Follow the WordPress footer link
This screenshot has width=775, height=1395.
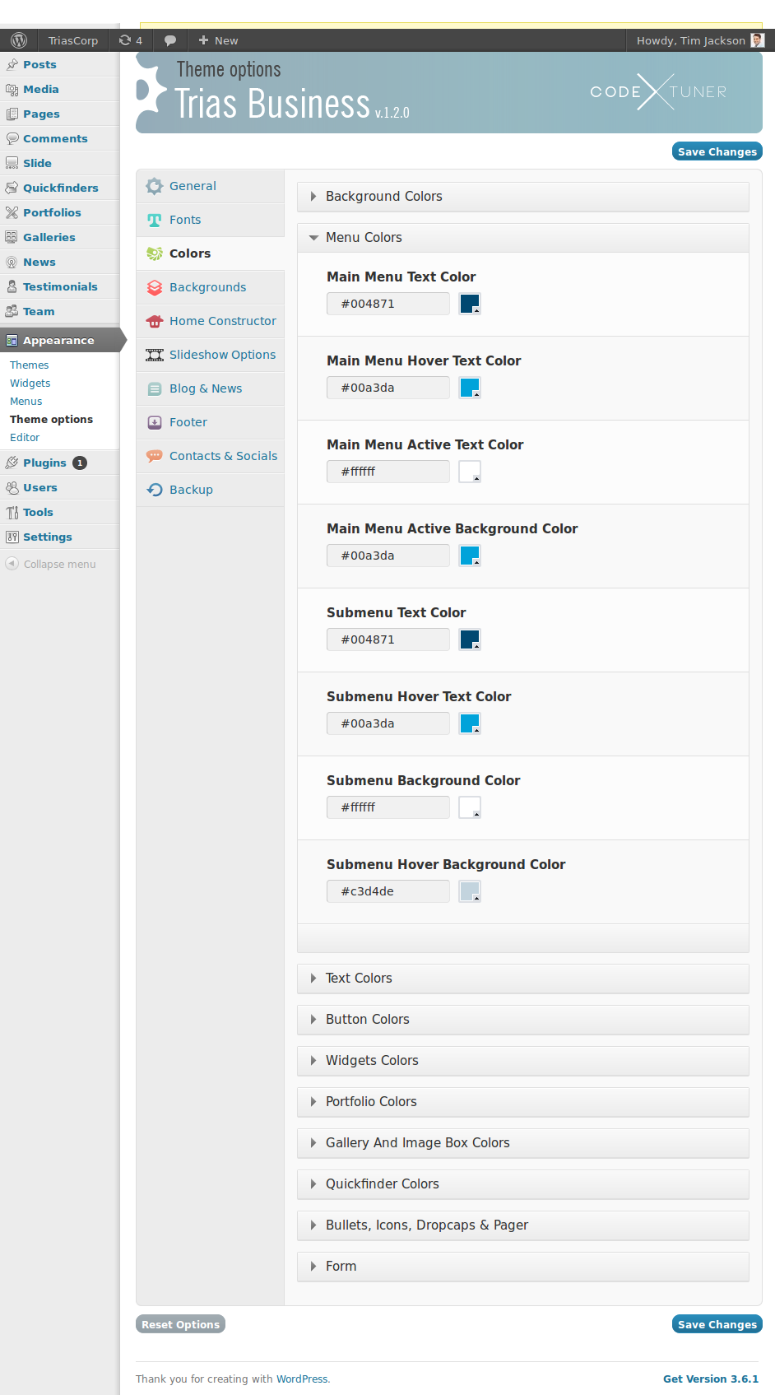[302, 1379]
